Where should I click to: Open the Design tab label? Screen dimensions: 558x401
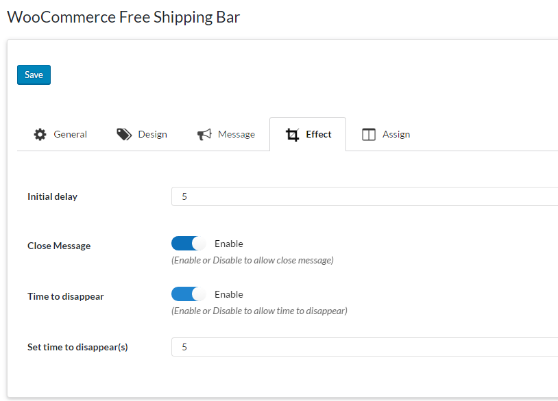pyautogui.click(x=152, y=134)
